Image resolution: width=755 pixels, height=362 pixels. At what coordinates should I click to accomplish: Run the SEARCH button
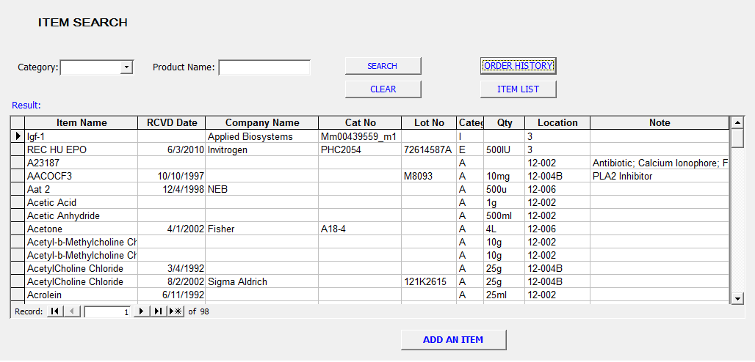coord(383,66)
